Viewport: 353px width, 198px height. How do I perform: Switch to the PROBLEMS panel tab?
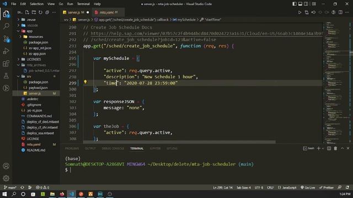[72, 148]
